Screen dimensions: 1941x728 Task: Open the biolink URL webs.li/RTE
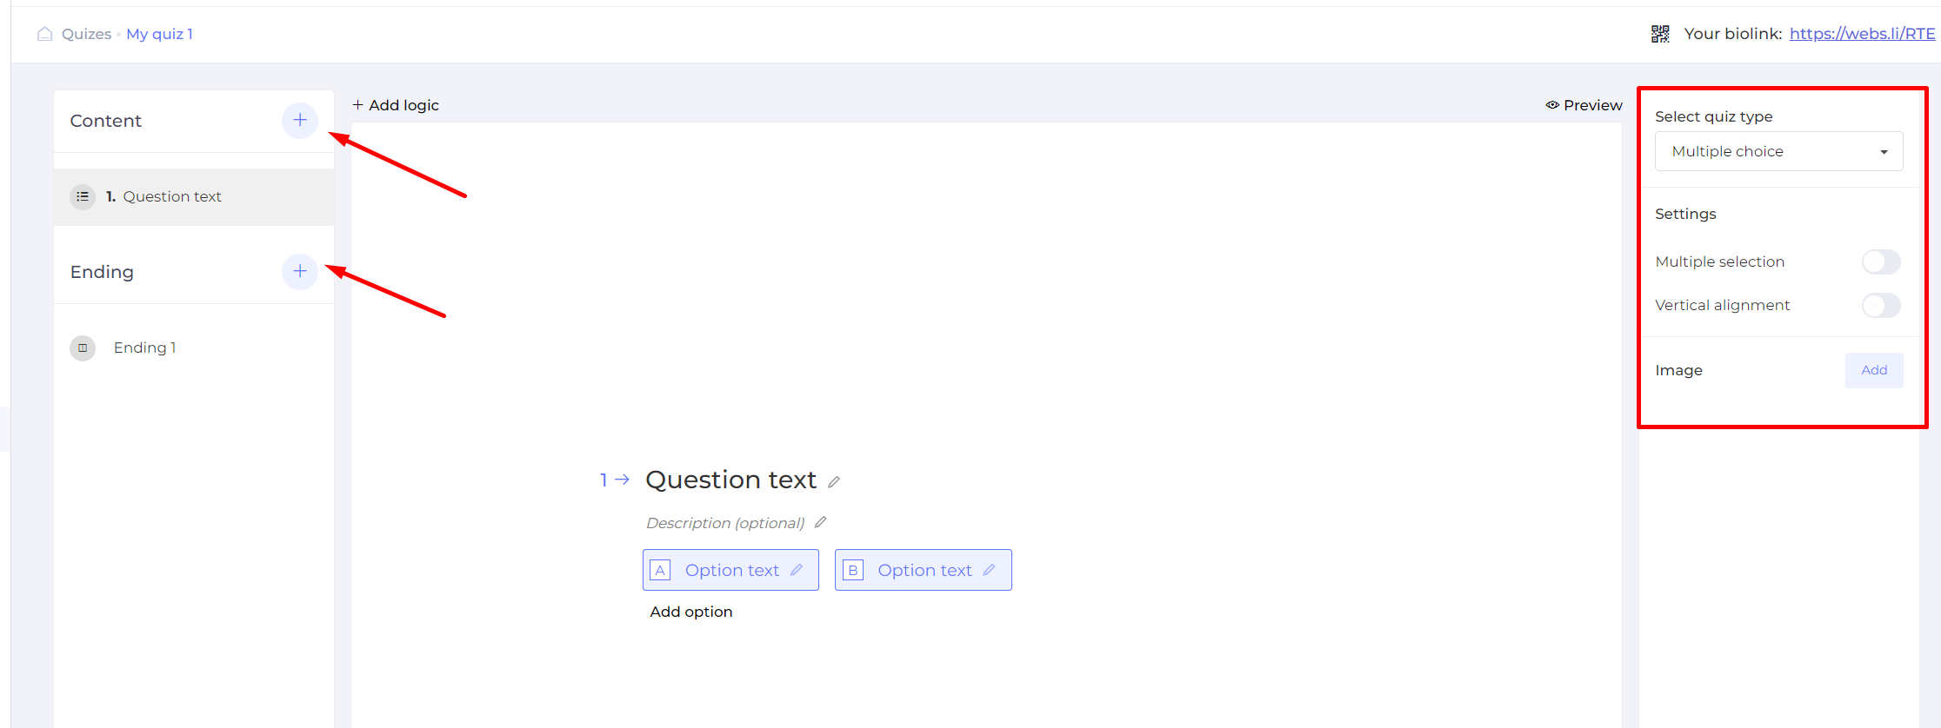[1862, 34]
